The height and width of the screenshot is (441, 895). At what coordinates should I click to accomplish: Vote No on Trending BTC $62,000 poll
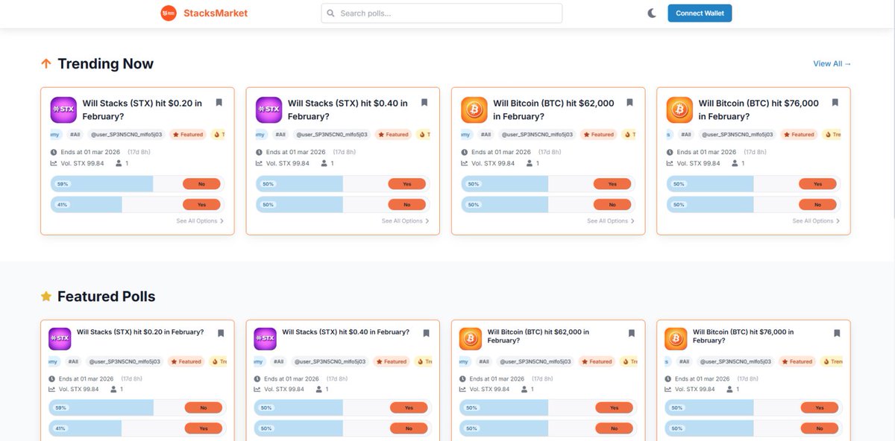point(612,204)
